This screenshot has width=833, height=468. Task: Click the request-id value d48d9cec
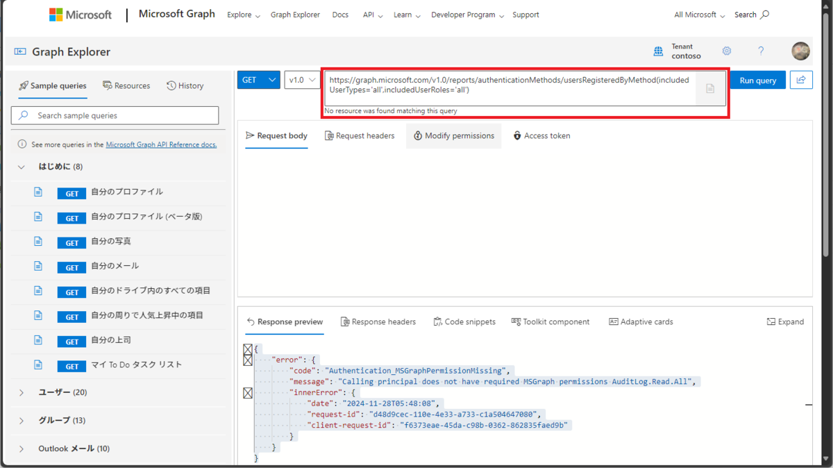pos(453,415)
